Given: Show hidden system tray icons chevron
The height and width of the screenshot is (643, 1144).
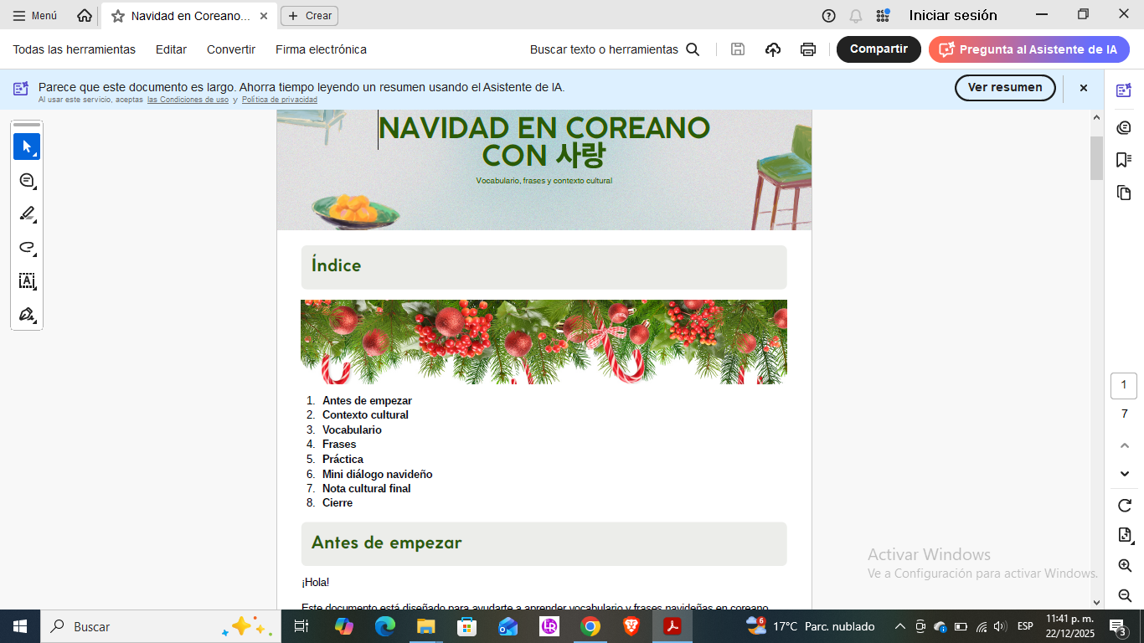Looking at the screenshot, I should 900,626.
